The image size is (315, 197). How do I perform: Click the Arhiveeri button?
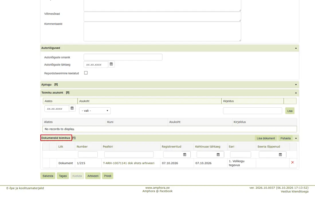click(93, 176)
